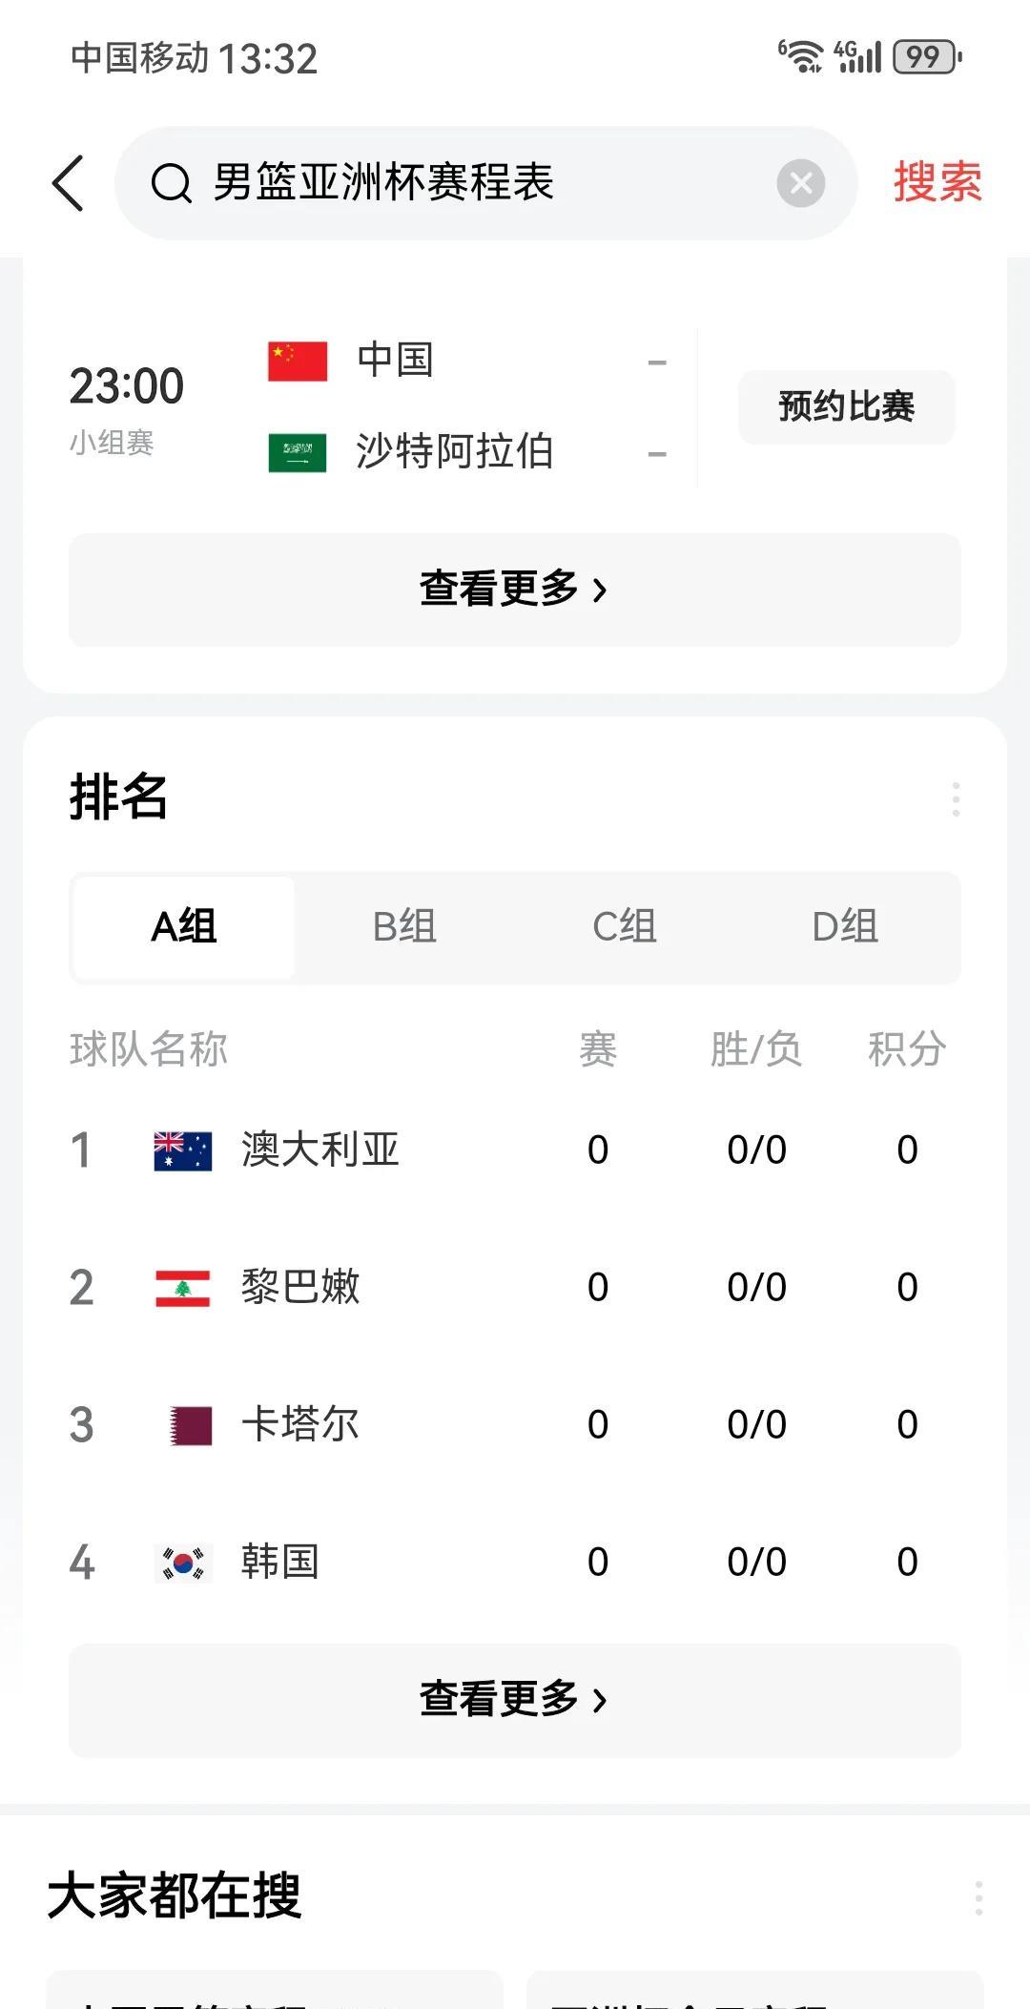Switch to the C组 tab

pos(625,927)
